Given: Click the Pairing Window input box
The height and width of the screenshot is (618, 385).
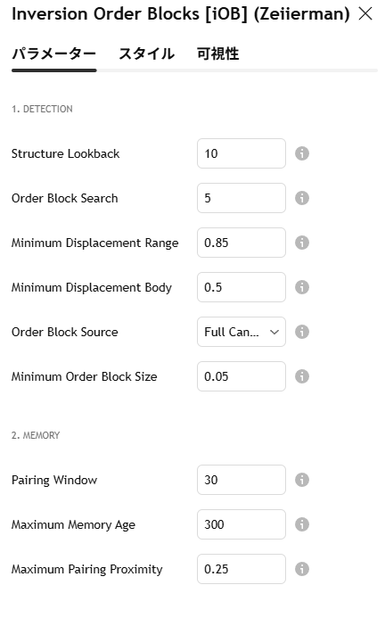Looking at the screenshot, I should (x=242, y=480).
